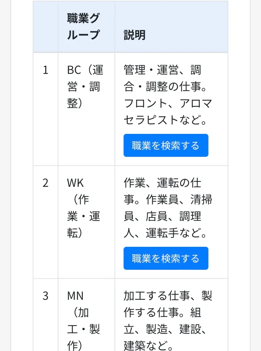Click the BC（運営・調整） group cell
The width and height of the screenshot is (261, 351).
point(87,109)
